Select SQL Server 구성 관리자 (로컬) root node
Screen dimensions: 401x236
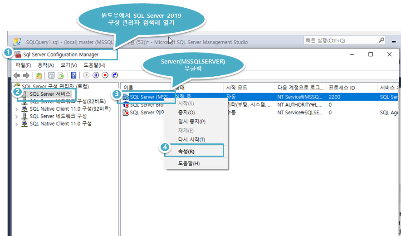55,87
